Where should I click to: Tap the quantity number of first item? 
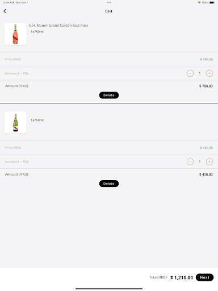[x=199, y=73]
